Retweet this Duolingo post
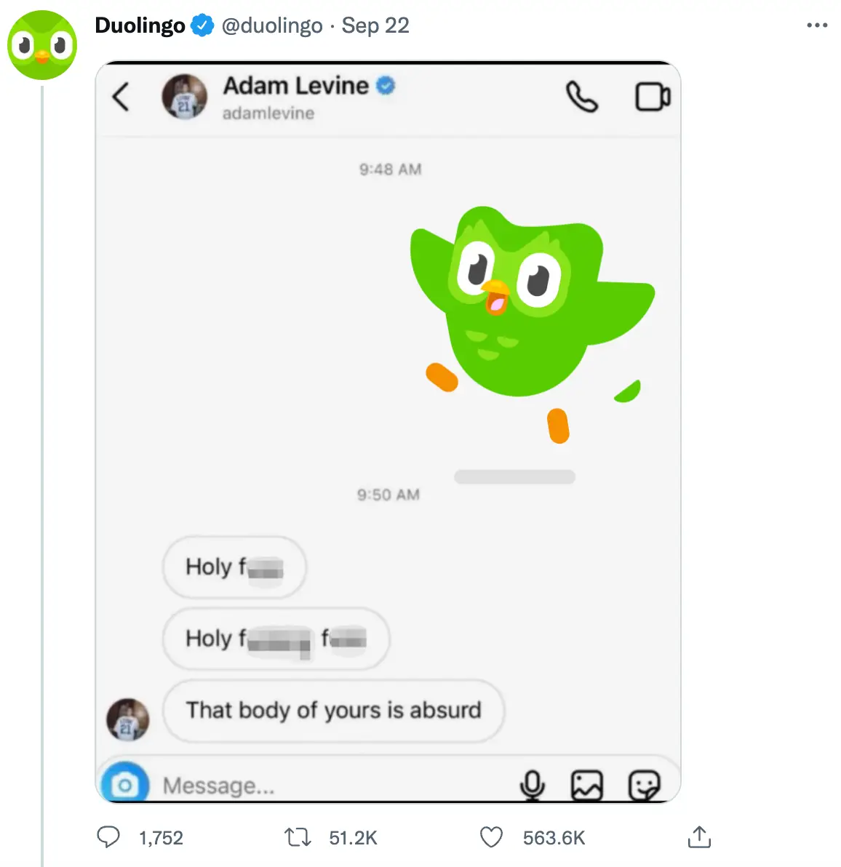841x867 pixels. point(298,837)
